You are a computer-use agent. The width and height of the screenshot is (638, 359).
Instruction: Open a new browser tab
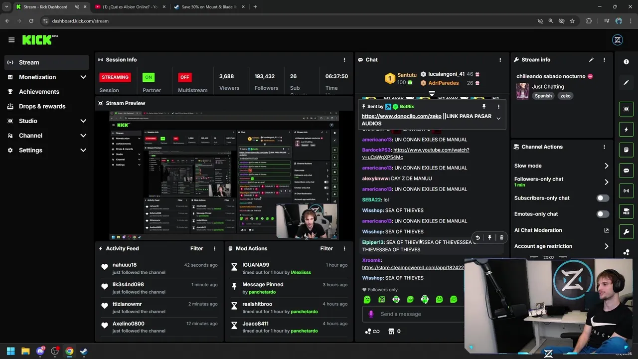pyautogui.click(x=255, y=7)
